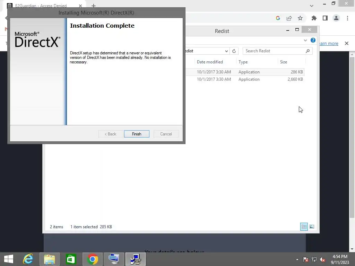Toggle Chrome side panel icon
The image size is (355, 266).
[325, 18]
